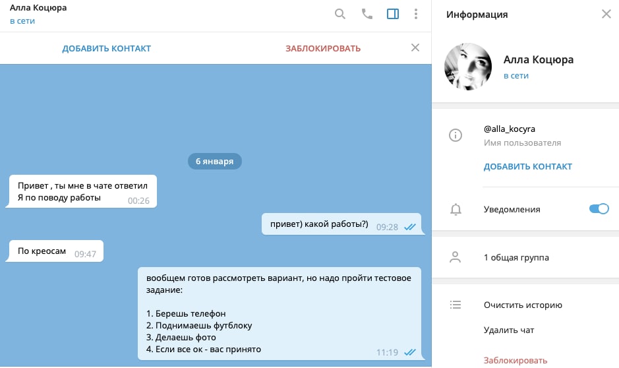The image size is (619, 368).
Task: Click the 6 января date badge
Action: point(215,161)
